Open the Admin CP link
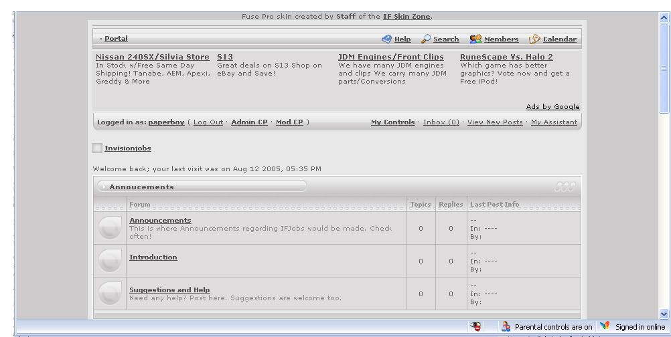The image size is (671, 337). tap(249, 122)
